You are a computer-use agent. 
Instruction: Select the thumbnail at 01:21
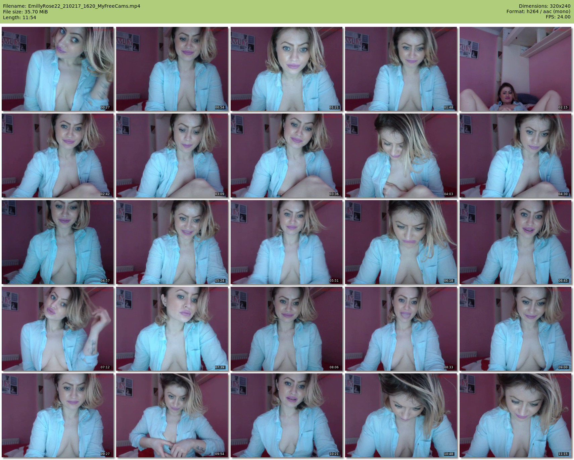286,69
